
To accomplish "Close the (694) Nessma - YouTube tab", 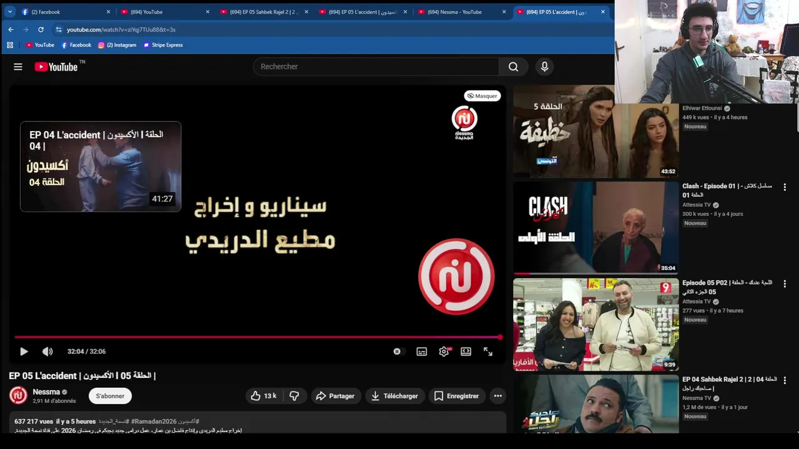I will (x=504, y=12).
